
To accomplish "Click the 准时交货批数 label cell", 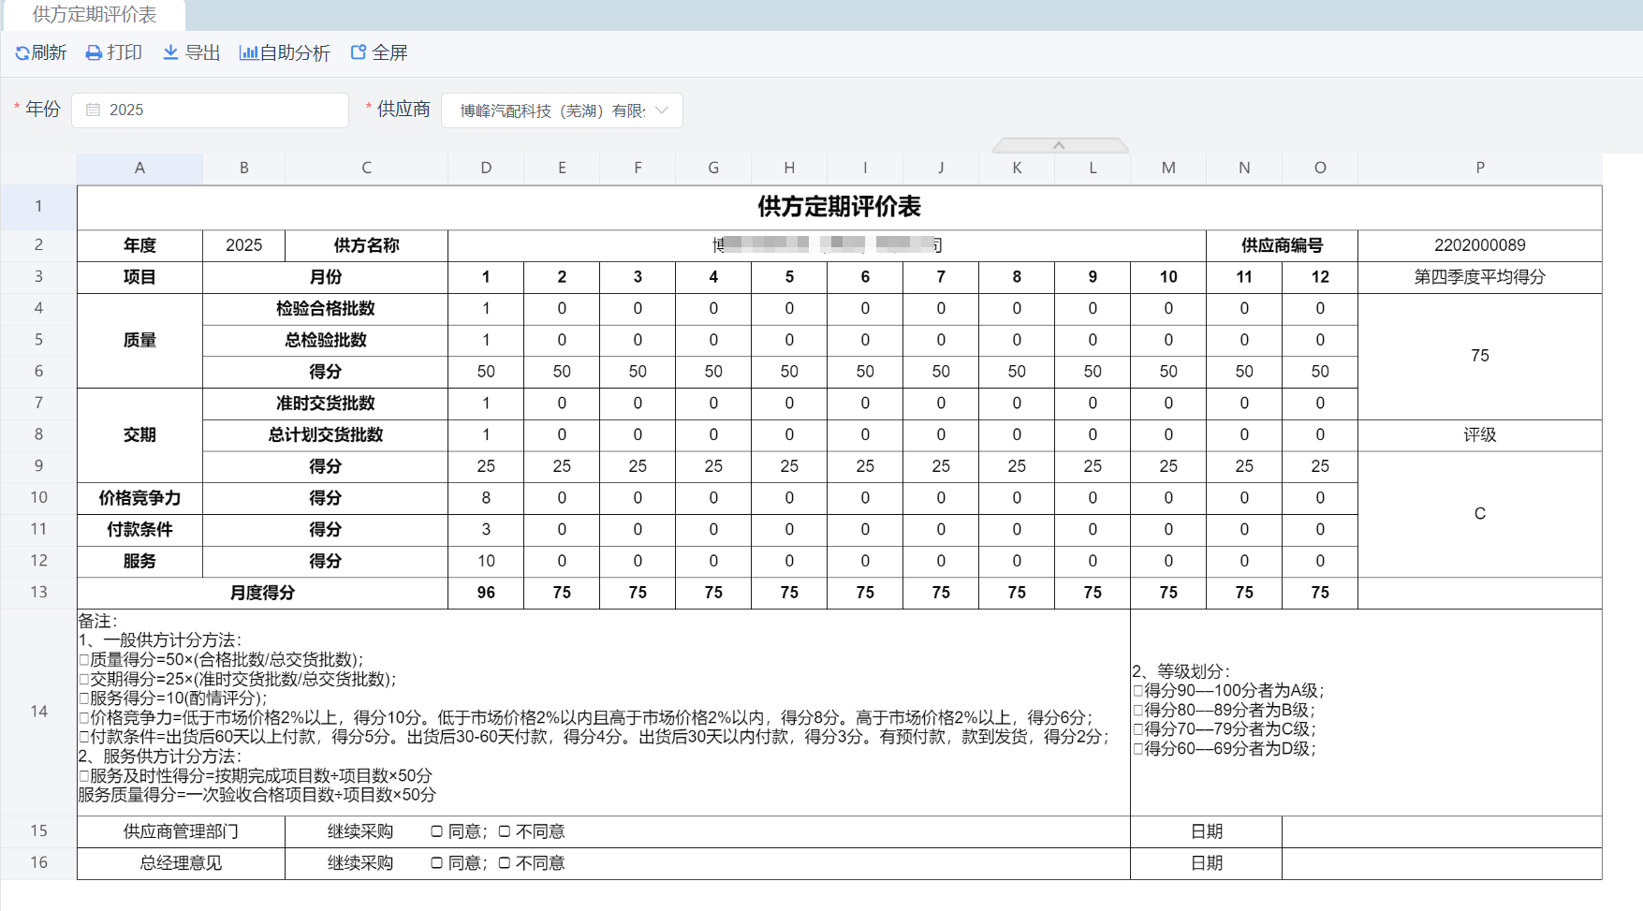I will (325, 404).
